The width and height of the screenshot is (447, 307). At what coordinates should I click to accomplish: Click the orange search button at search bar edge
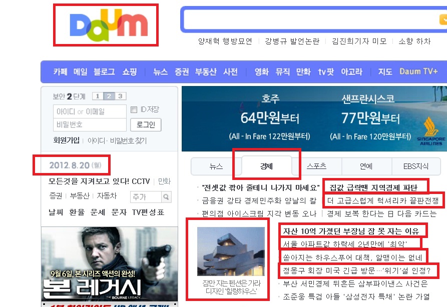pyautogui.click(x=443, y=20)
